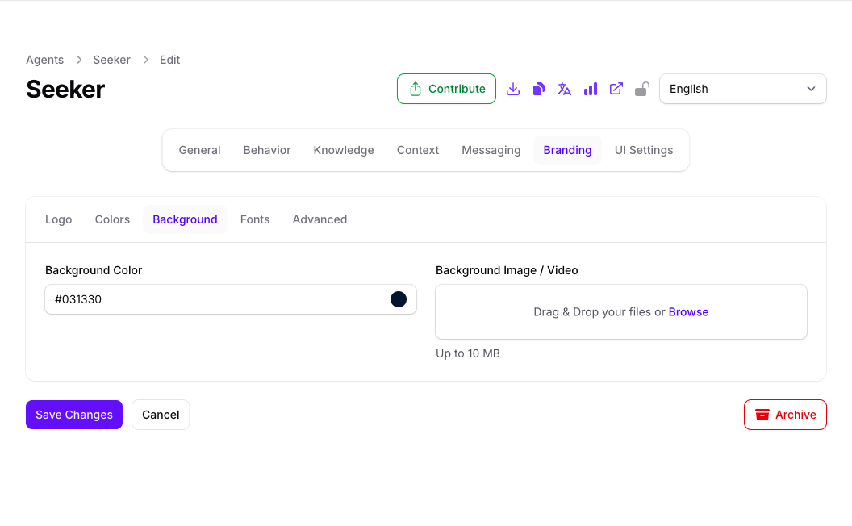Select the Background sub-tab
The height and width of the screenshot is (526, 852).
tap(185, 219)
